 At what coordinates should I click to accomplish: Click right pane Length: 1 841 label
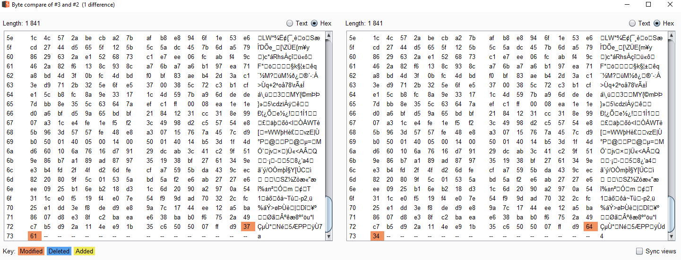point(364,24)
